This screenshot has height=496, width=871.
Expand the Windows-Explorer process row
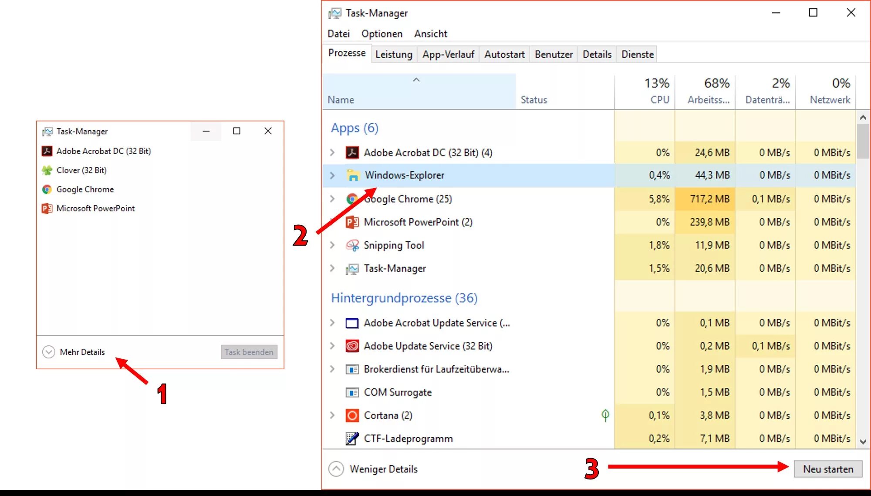tap(332, 175)
